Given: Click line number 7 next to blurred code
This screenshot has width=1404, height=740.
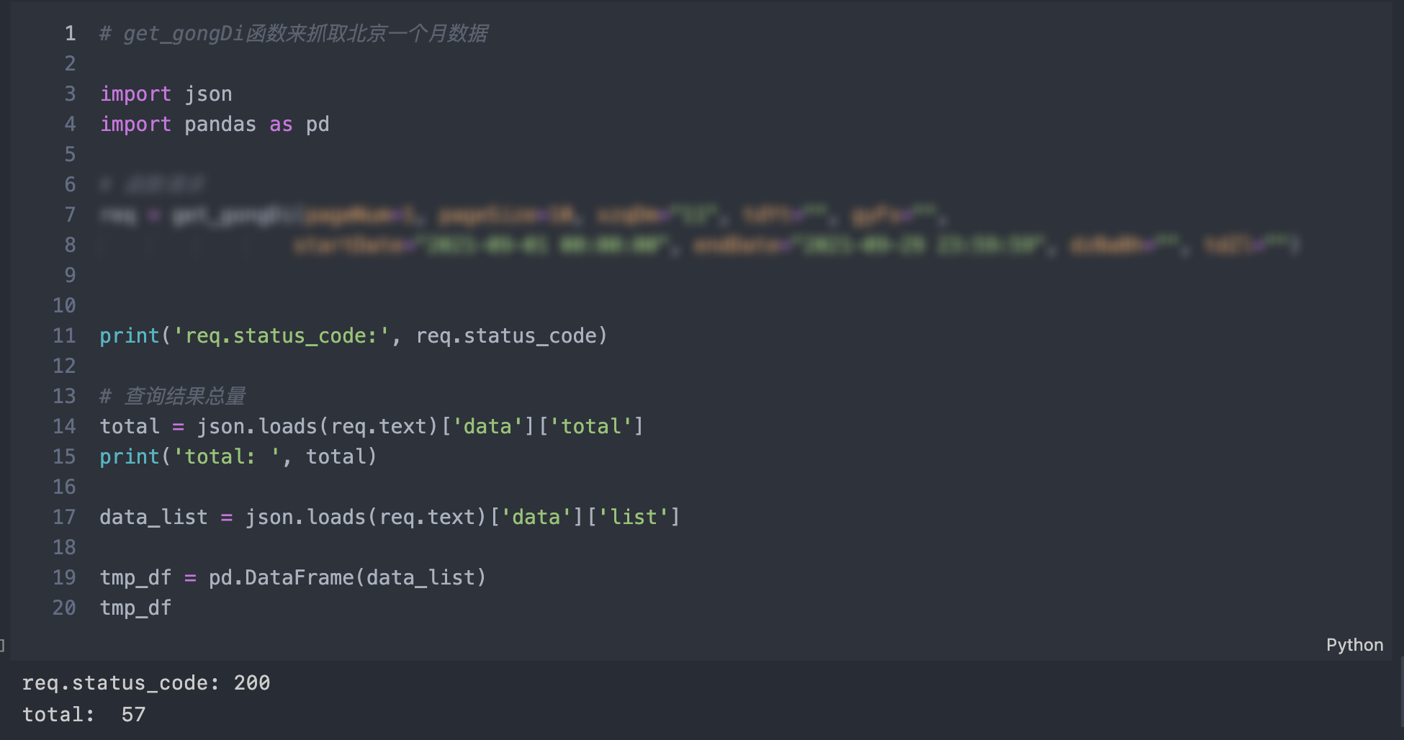Looking at the screenshot, I should [70, 215].
